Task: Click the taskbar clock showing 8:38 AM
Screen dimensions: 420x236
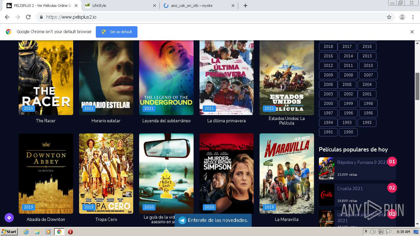Action: click(403, 232)
